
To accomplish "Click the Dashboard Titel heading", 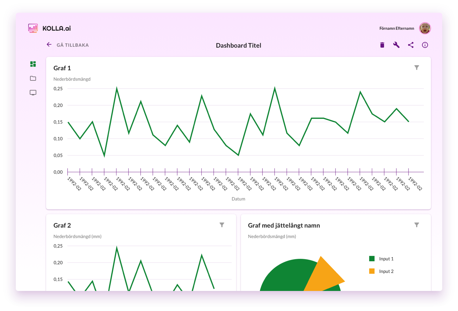I will pos(238,45).
